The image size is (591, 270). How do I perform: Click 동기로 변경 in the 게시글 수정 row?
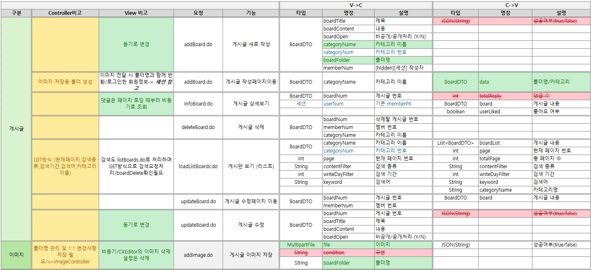[x=136, y=225]
